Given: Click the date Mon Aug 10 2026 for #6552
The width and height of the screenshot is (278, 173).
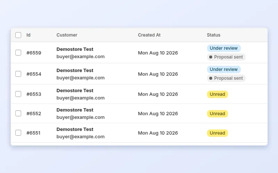Looking at the screenshot, I should pyautogui.click(x=158, y=113).
